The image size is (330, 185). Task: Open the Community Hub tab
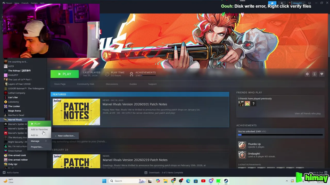(86, 84)
